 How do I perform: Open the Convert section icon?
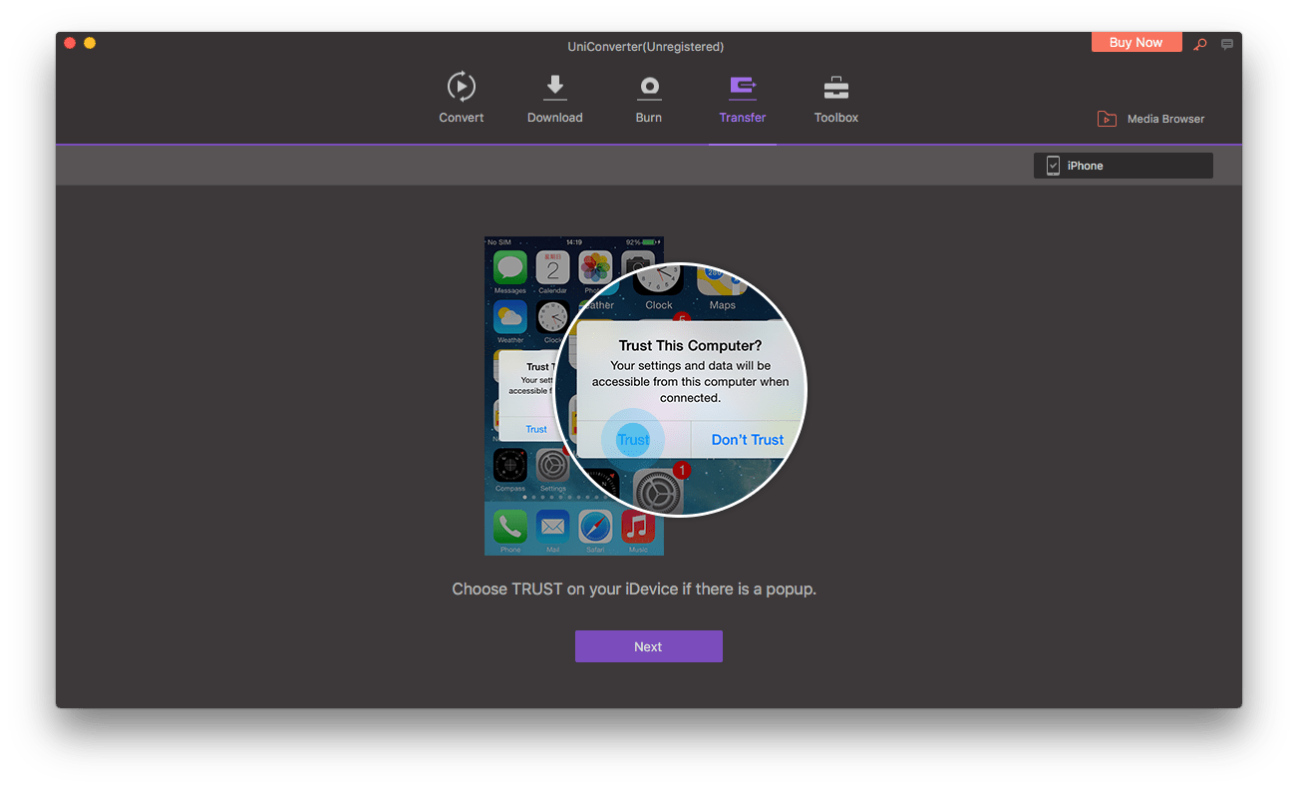tap(461, 87)
